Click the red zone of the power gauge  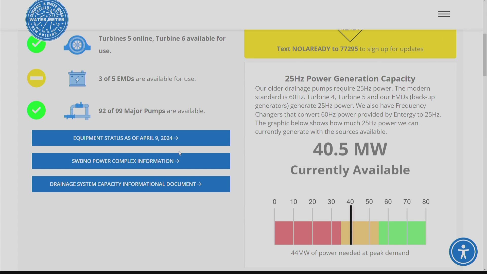(x=307, y=233)
